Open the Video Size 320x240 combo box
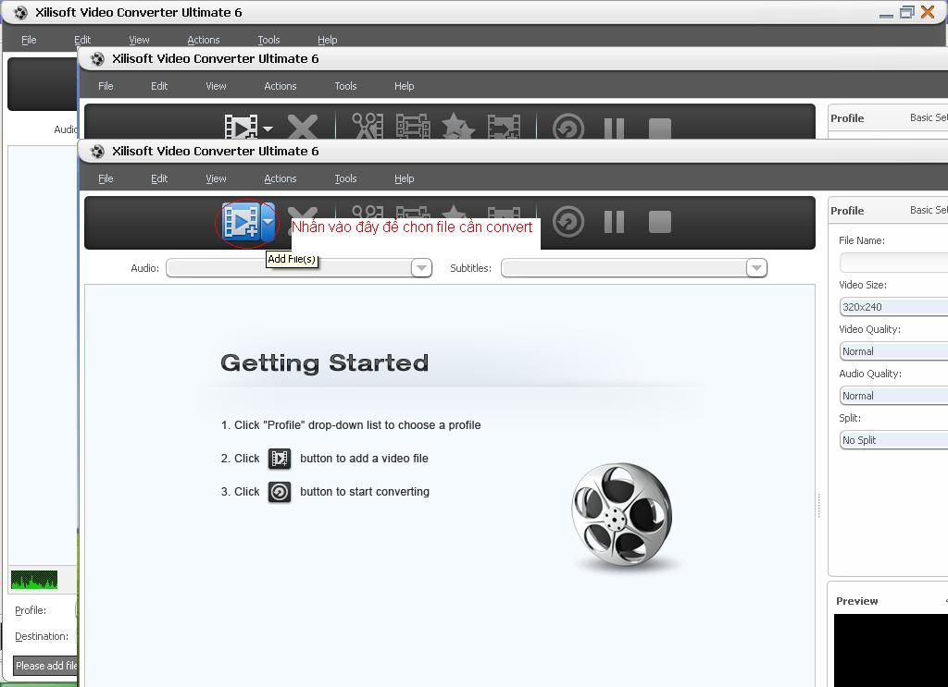 [893, 307]
